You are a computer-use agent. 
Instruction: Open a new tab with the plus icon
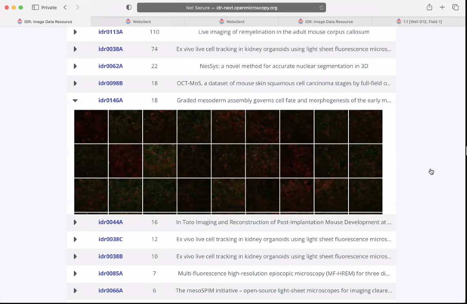442,7
